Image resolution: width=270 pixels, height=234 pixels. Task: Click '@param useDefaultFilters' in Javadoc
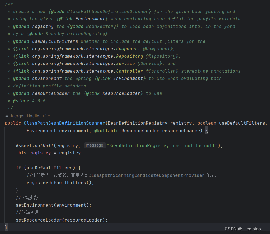[46, 41]
